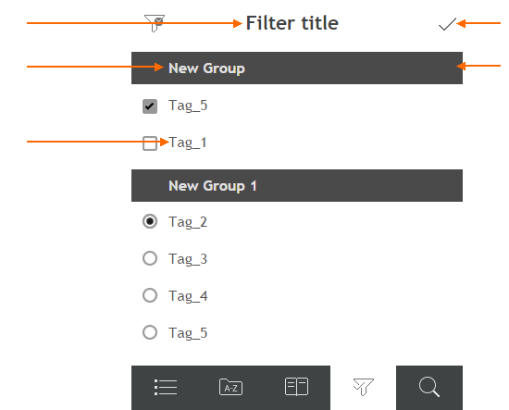
Task: Open the table of contents list icon
Action: click(166, 387)
